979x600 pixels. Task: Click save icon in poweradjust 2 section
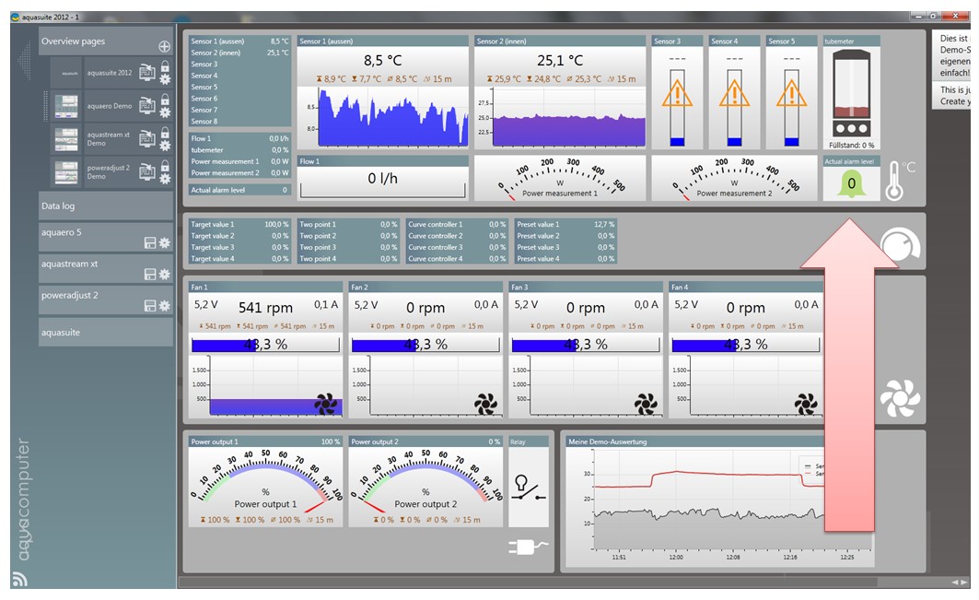click(150, 306)
